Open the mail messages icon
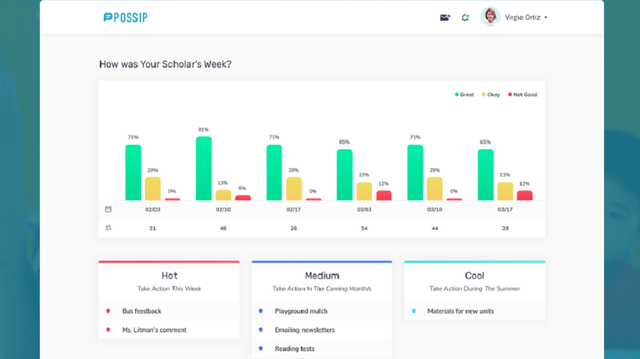Viewport: 640px width, 359px height. pos(445,17)
